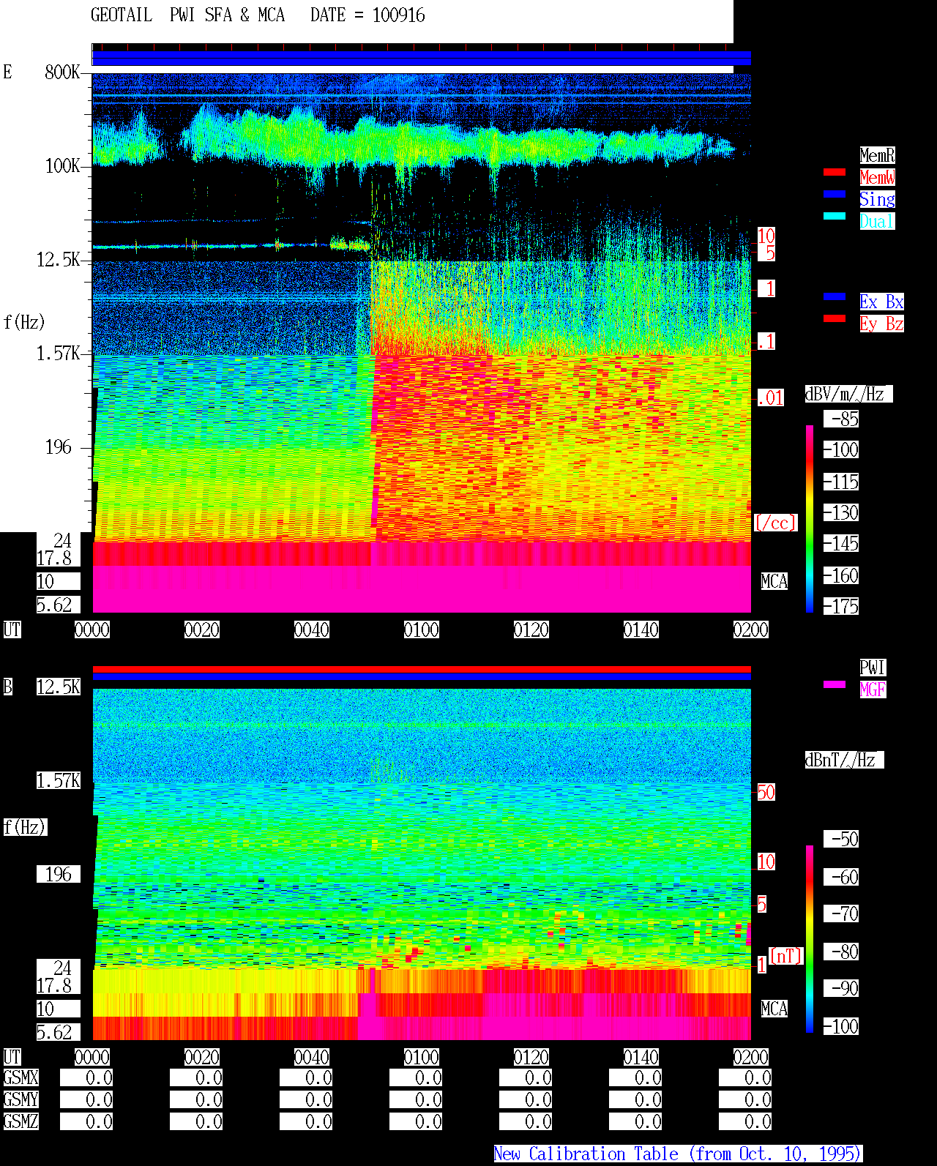937x1166 pixels.
Task: Click the Ex Bx legend text
Action: 881,302
